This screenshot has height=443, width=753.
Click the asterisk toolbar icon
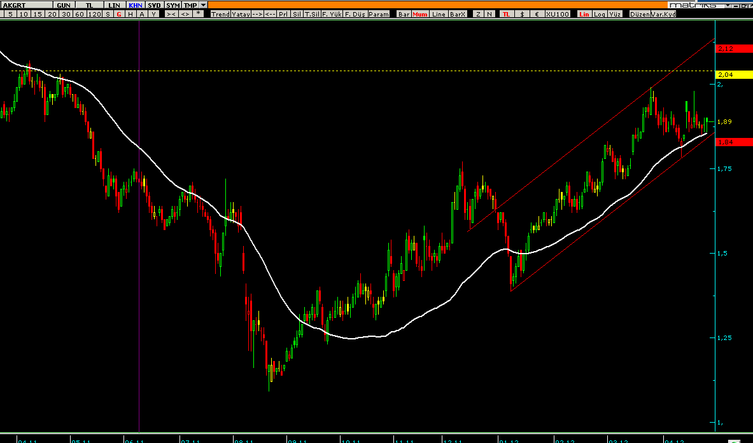click(x=199, y=14)
